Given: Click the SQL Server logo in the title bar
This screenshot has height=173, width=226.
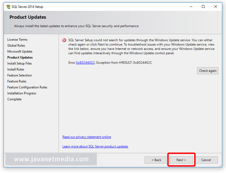Looking at the screenshot, I should tap(8, 6).
